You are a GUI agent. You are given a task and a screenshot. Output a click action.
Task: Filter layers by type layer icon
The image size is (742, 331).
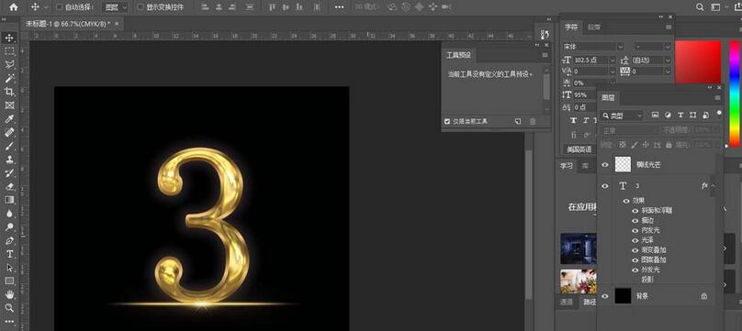coord(680,115)
